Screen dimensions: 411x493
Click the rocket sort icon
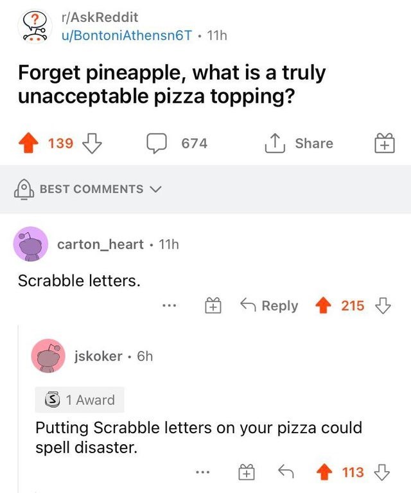click(24, 189)
